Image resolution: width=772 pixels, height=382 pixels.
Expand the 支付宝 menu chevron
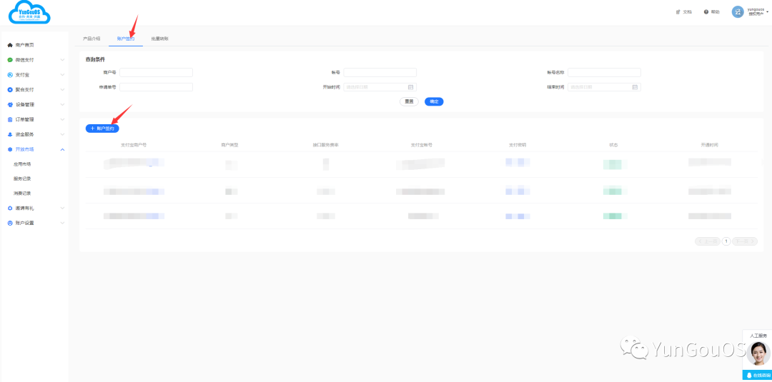tap(62, 75)
